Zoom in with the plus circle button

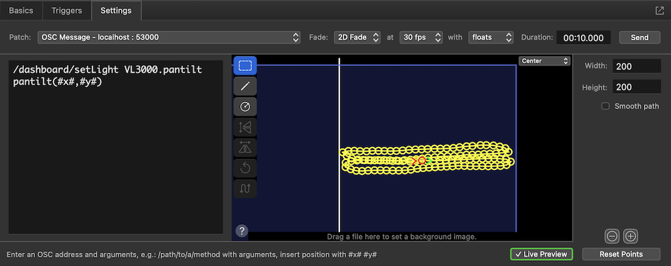(x=631, y=236)
